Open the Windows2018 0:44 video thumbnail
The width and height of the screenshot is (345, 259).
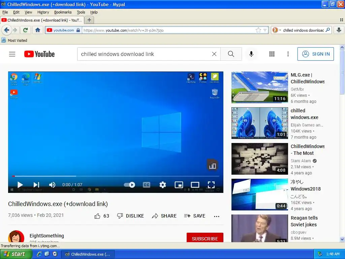(260, 195)
